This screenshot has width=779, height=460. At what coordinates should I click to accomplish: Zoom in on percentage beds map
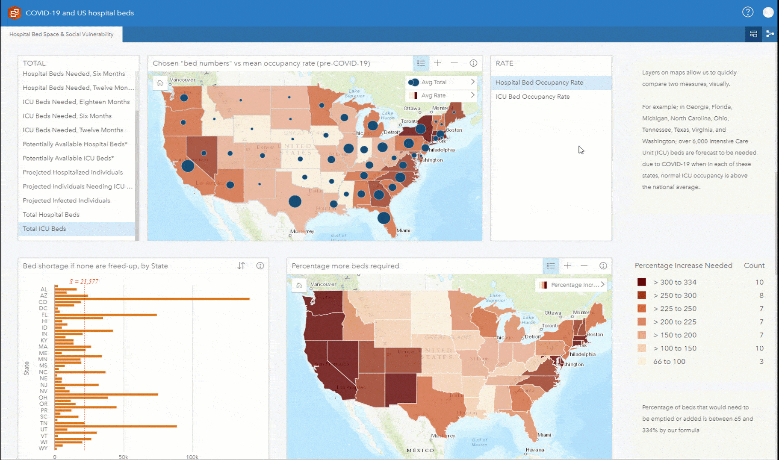click(x=567, y=266)
